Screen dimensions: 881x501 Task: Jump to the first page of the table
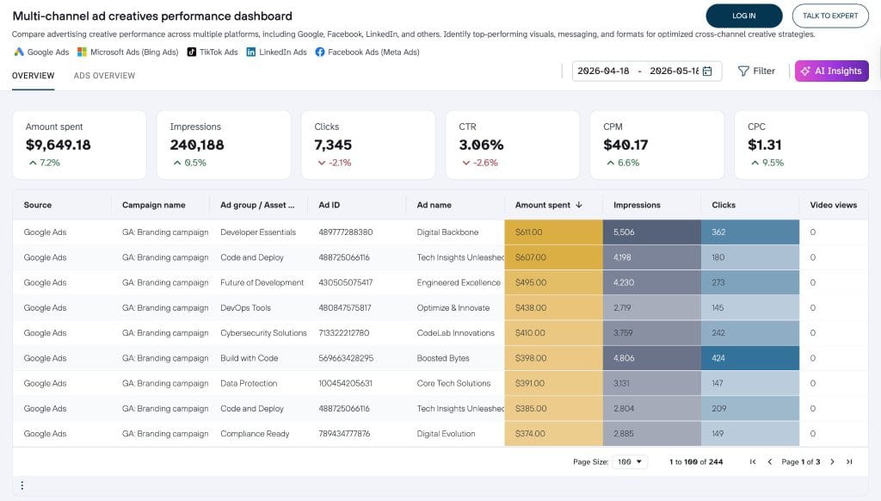(753, 461)
